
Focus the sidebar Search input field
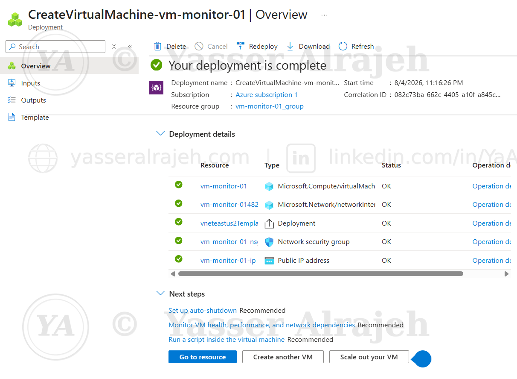55,47
